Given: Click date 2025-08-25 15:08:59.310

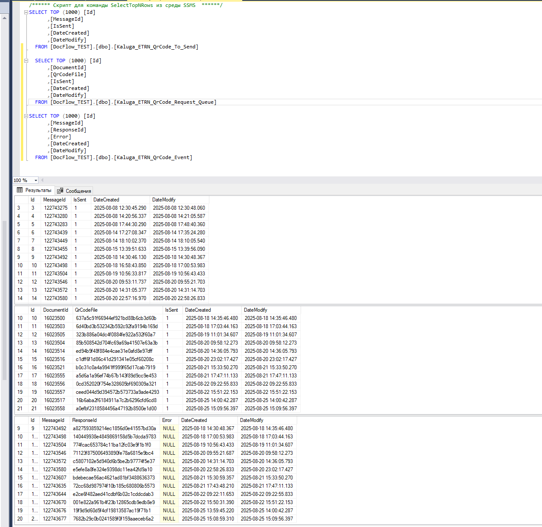Looking at the screenshot, I should (x=208, y=519).
